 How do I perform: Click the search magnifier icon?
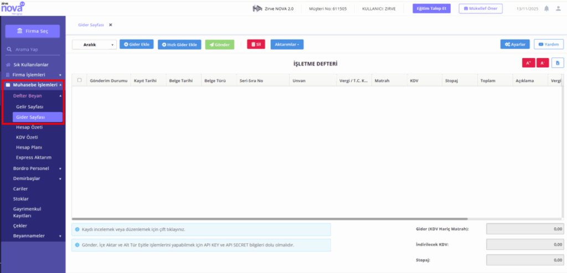pos(9,50)
